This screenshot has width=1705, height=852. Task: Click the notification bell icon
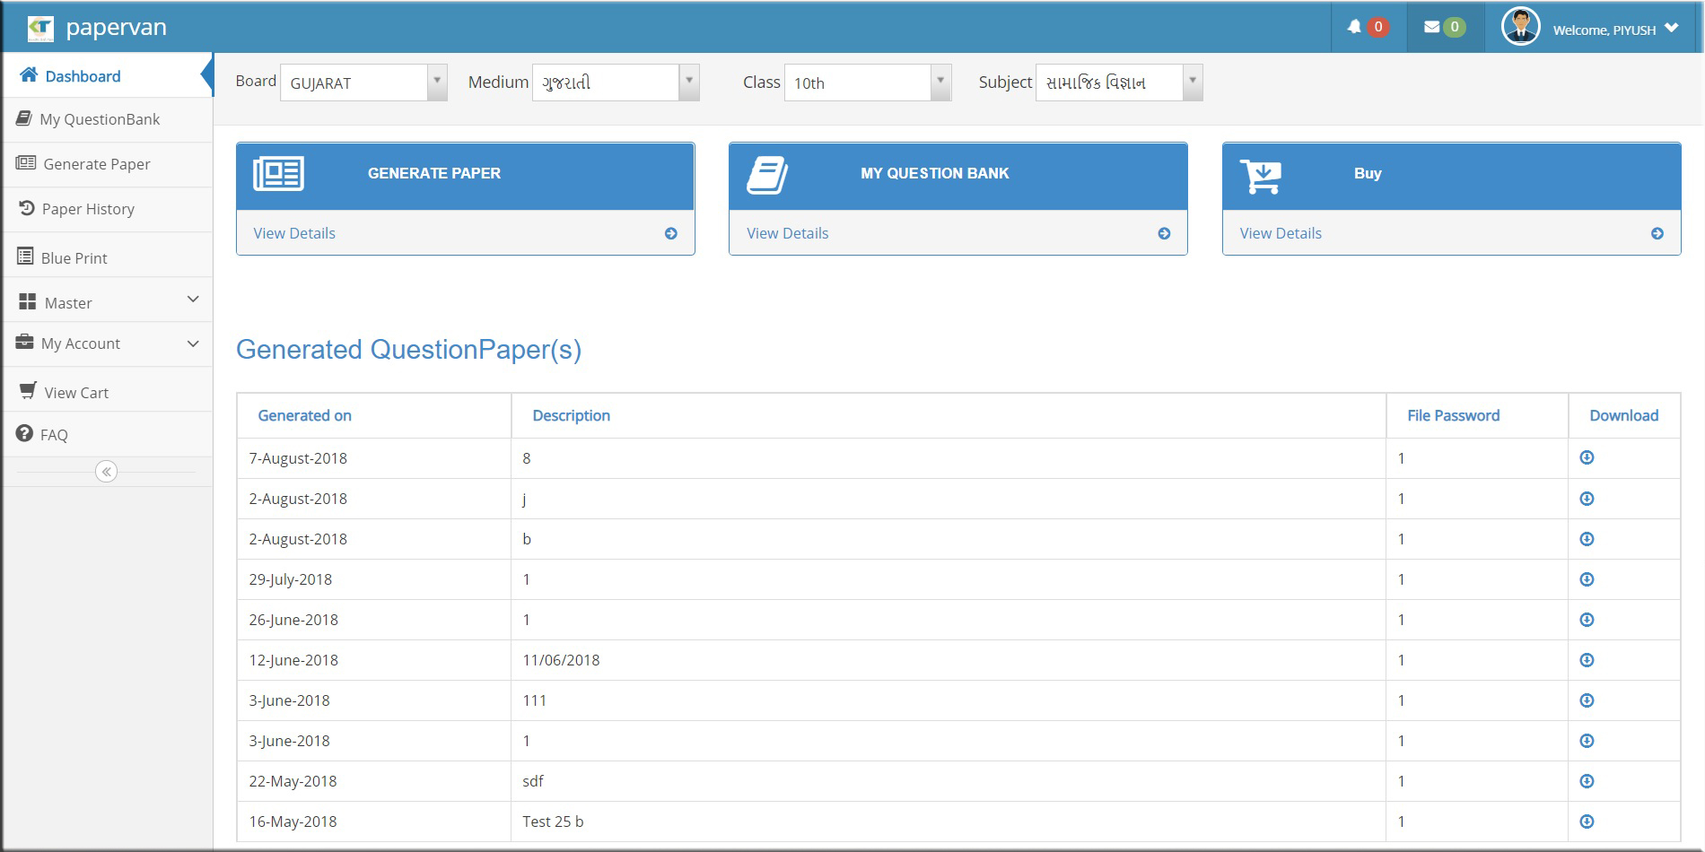tap(1355, 28)
